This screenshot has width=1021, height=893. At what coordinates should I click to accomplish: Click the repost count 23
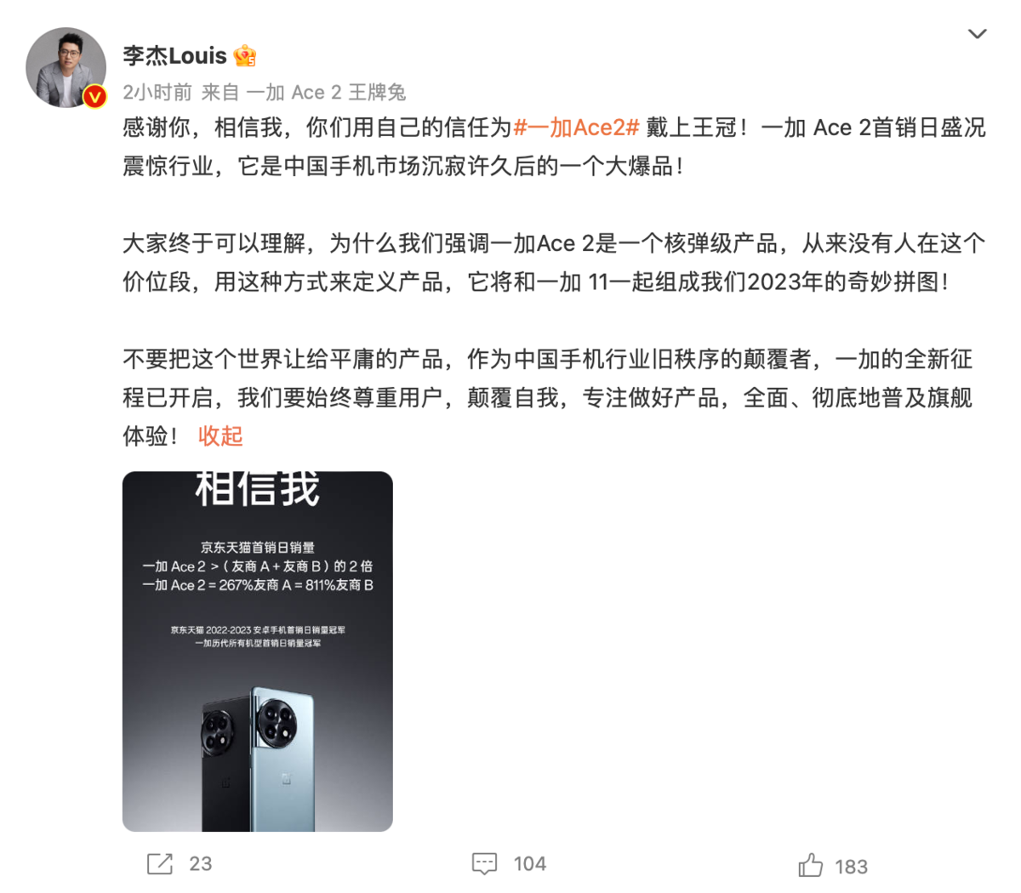[x=201, y=864]
